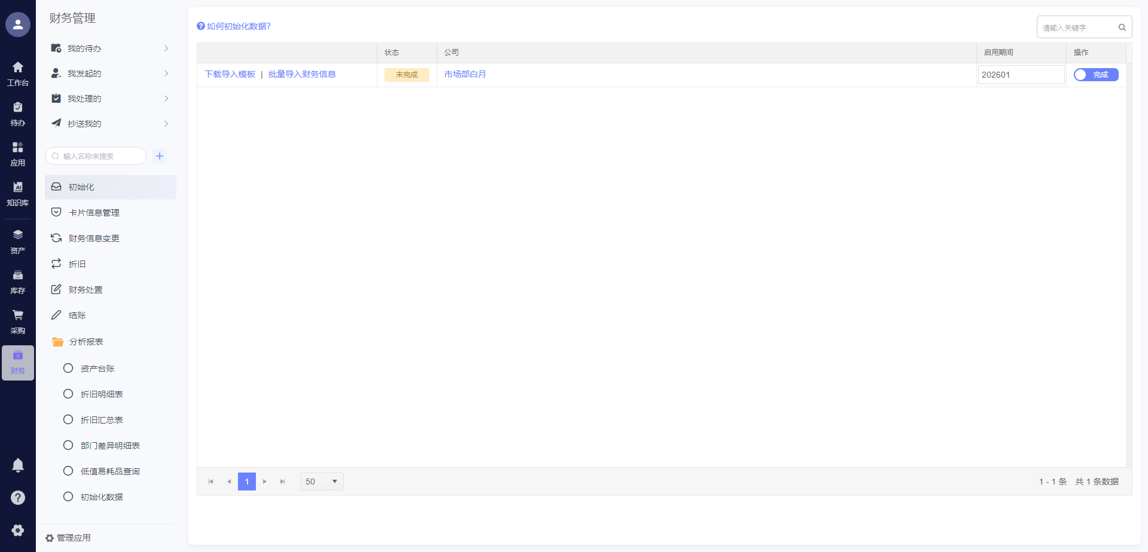1148x552 pixels.
Task: Open the 工作台 home icon
Action: [18, 73]
